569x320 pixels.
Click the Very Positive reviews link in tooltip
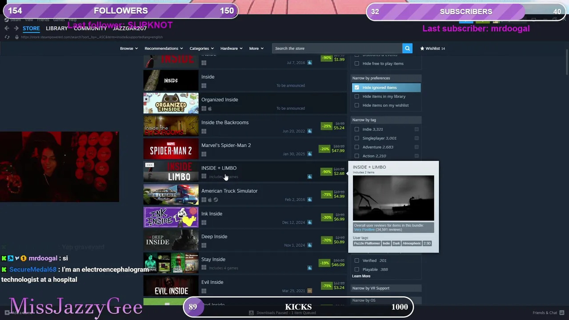[364, 229]
